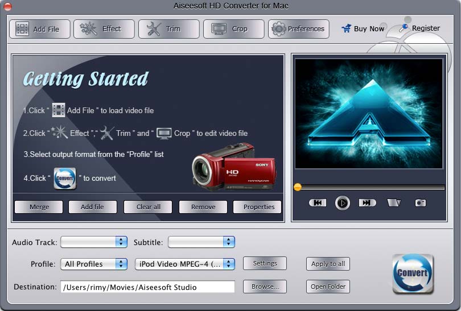Move the orange preview progress slider handle
This screenshot has height=311, width=461.
[x=298, y=187]
